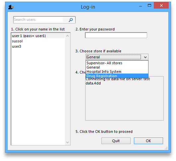Collapse the store dropdown using its arrow

click(146, 57)
